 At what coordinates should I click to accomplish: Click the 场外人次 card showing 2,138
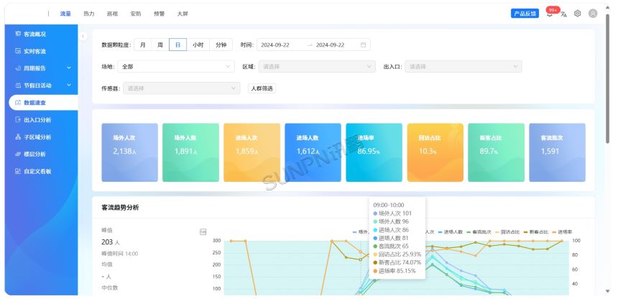(129, 152)
